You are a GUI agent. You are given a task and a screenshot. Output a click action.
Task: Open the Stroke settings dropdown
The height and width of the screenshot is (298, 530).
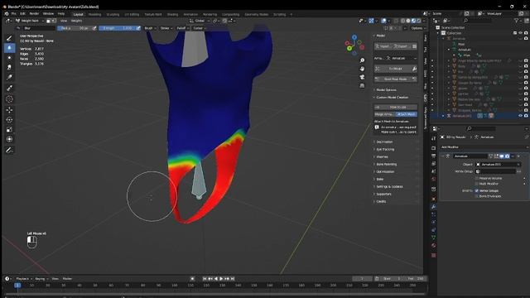[166, 28]
